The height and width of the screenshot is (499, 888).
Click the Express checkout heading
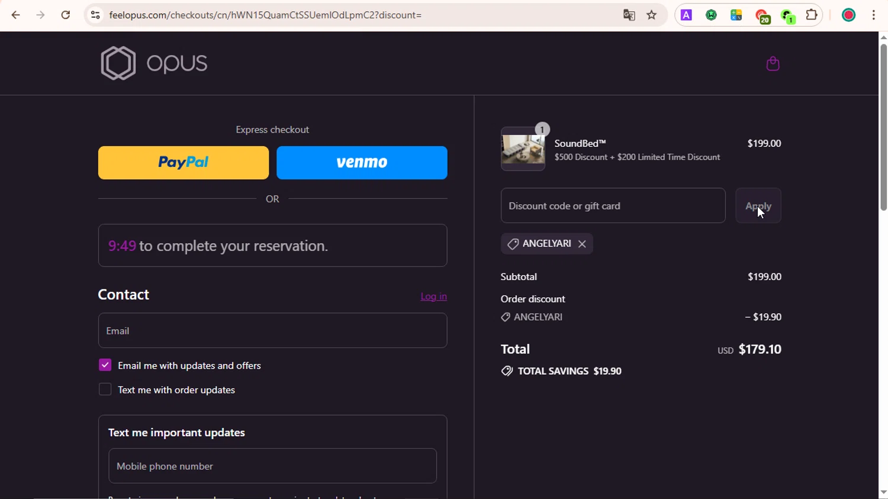click(272, 130)
